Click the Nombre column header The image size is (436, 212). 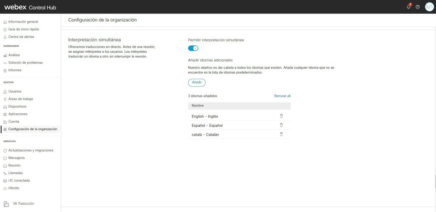(x=198, y=106)
